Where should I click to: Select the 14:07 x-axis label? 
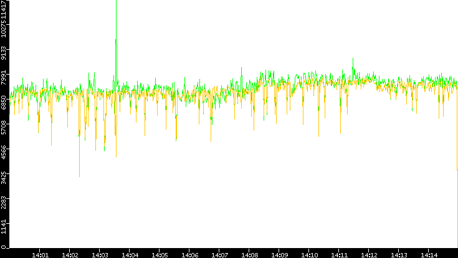coord(219,255)
